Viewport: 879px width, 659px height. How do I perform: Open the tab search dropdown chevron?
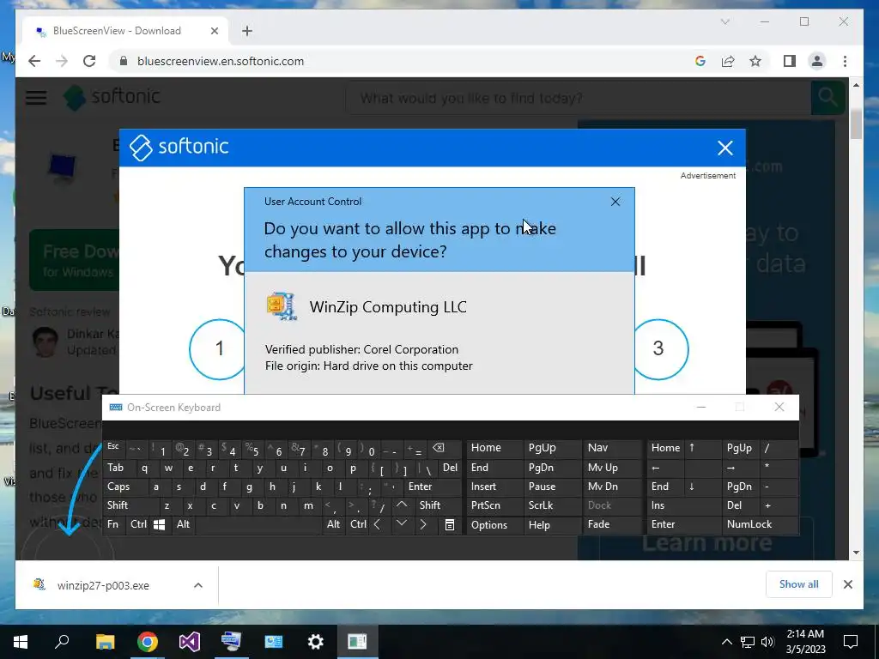click(x=725, y=21)
